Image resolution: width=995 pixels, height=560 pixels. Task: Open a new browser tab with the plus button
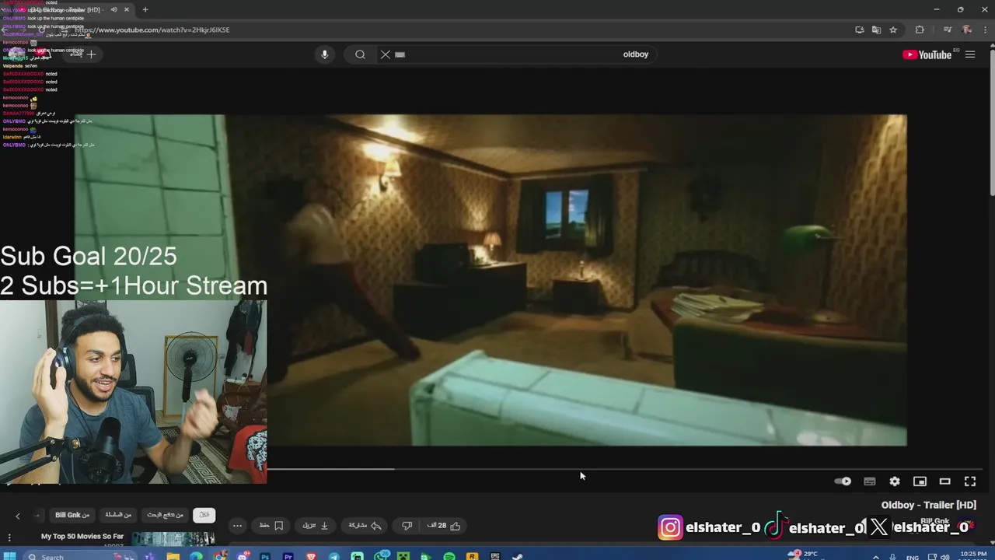(x=145, y=9)
